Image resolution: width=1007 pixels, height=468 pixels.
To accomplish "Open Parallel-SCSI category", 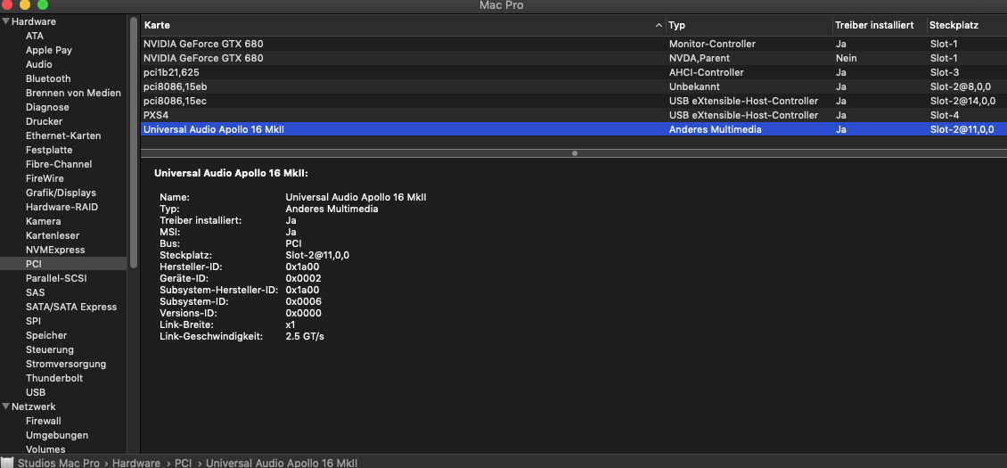I will (56, 278).
